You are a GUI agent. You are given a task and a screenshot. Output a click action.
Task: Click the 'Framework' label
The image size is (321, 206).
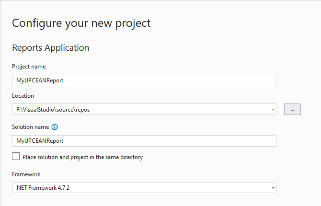point(26,174)
